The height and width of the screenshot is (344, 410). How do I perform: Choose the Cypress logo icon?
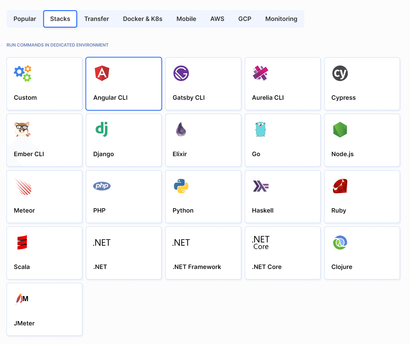coord(340,73)
